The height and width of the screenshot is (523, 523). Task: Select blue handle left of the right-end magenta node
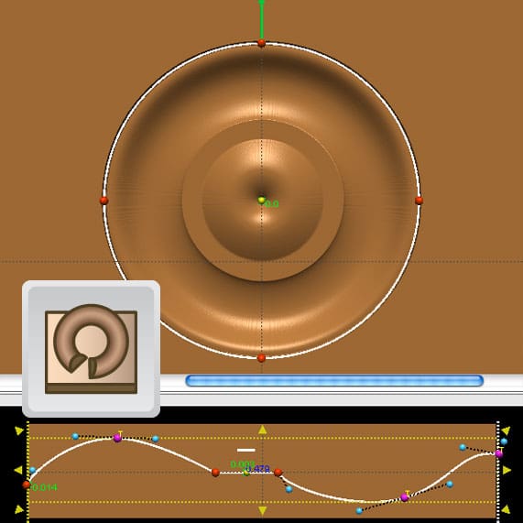point(463,447)
